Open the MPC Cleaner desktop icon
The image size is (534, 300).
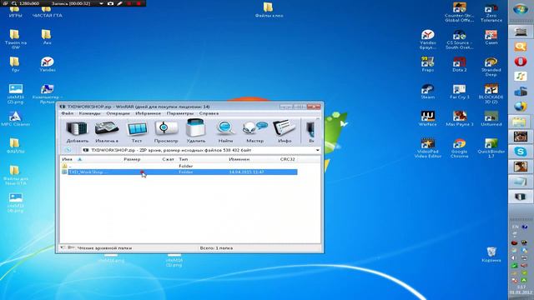coord(15,118)
